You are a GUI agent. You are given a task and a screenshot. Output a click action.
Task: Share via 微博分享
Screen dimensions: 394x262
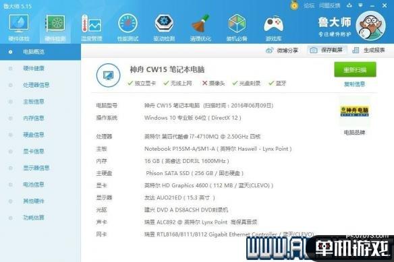[282, 51]
